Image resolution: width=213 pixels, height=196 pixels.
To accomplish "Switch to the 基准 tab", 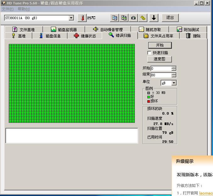I will pos(19,36).
